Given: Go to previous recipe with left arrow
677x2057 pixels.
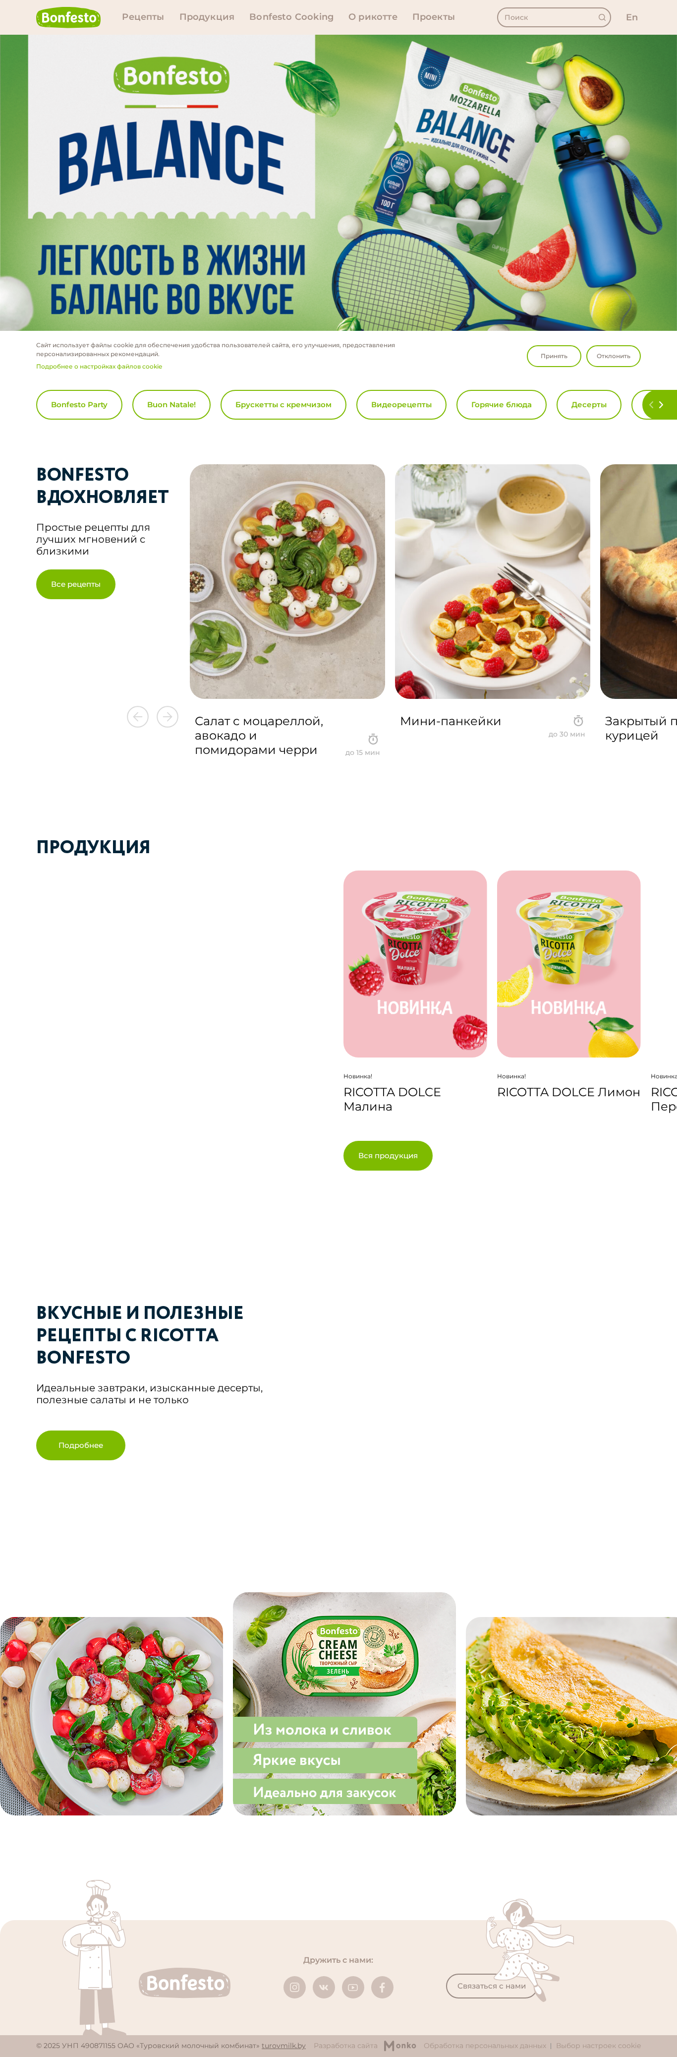Looking at the screenshot, I should pyautogui.click(x=138, y=716).
